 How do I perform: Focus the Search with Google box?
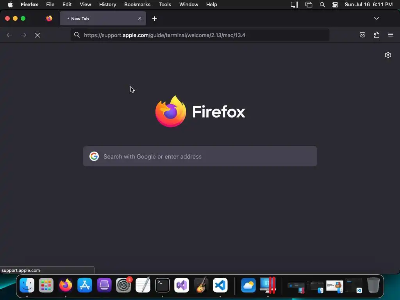200,156
